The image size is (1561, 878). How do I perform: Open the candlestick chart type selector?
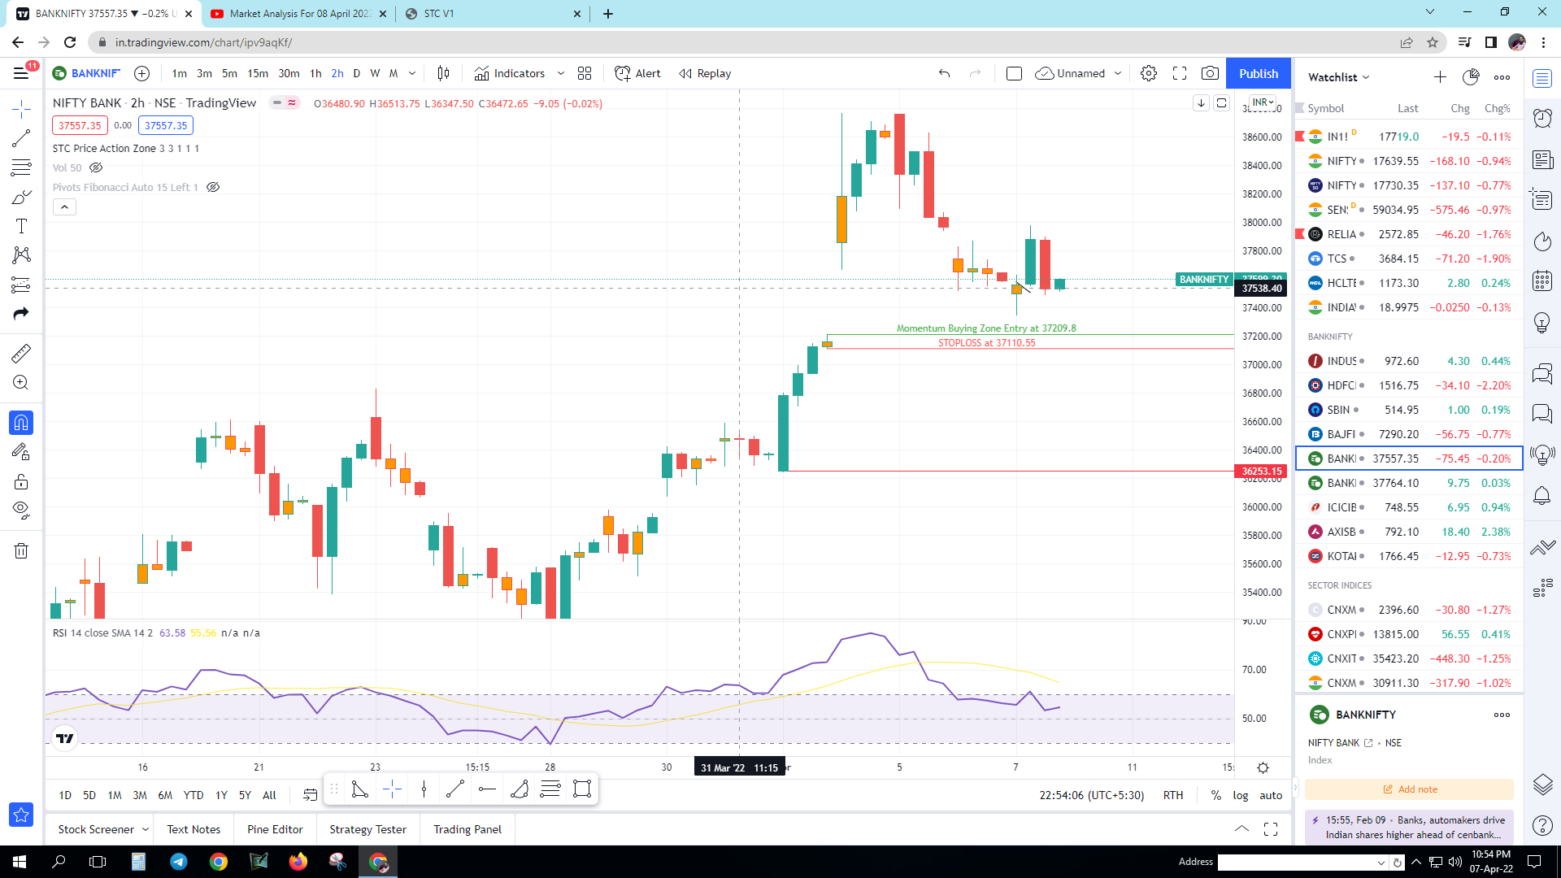tap(443, 73)
